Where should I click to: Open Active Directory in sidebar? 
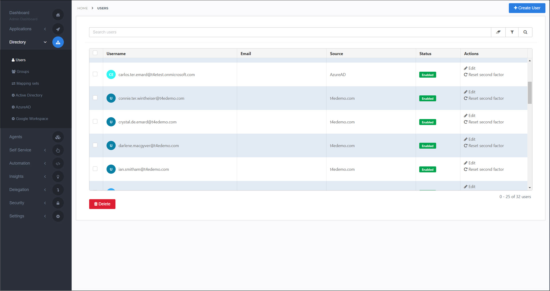point(27,95)
